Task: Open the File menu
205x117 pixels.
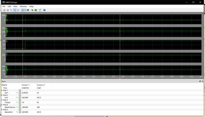Action: point(4,6)
